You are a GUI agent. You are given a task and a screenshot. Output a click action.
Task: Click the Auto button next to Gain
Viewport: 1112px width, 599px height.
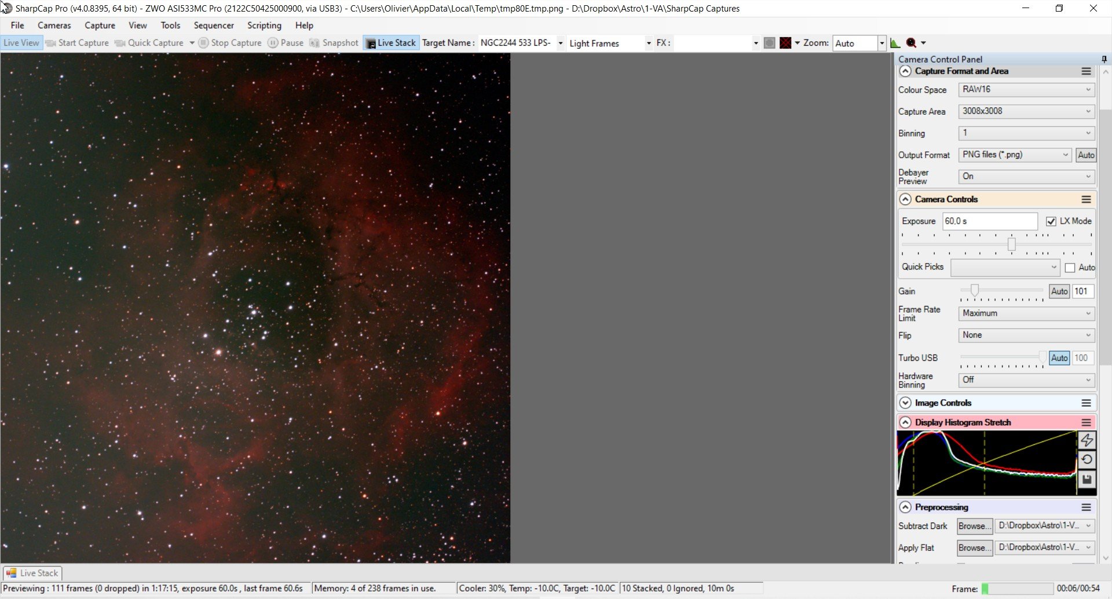(x=1059, y=291)
